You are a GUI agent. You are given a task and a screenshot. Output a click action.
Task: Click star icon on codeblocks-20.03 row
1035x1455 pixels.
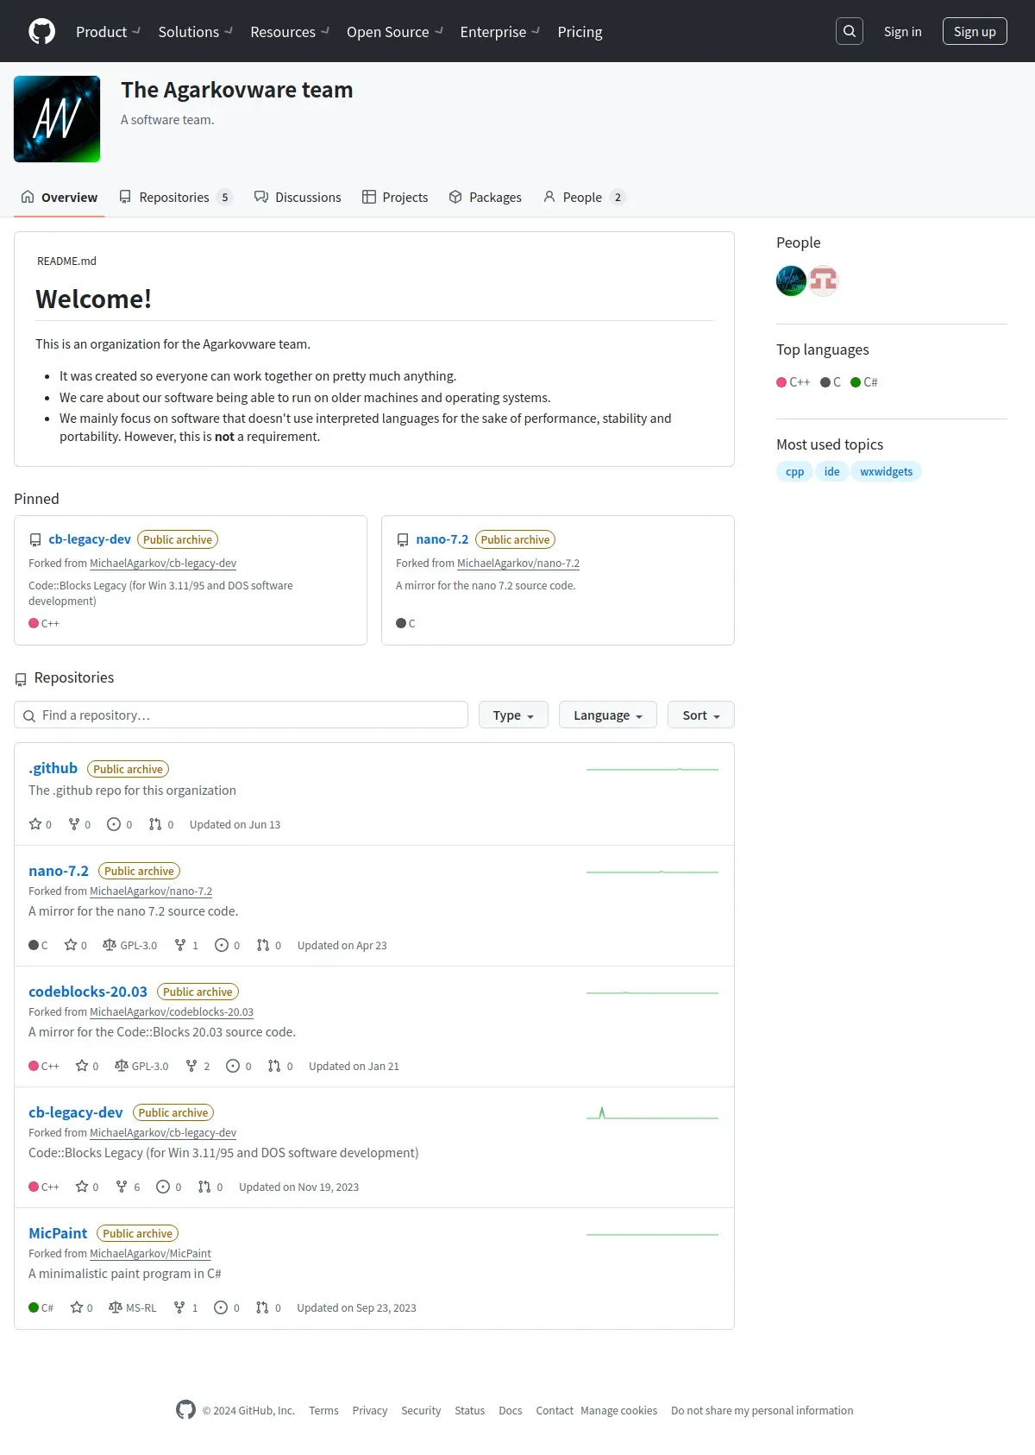82,1066
